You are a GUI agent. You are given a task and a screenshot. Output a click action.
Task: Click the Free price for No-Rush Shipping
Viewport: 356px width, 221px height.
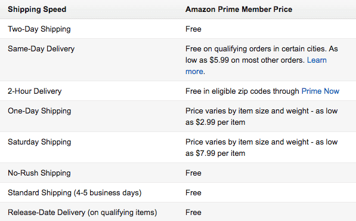pos(193,173)
